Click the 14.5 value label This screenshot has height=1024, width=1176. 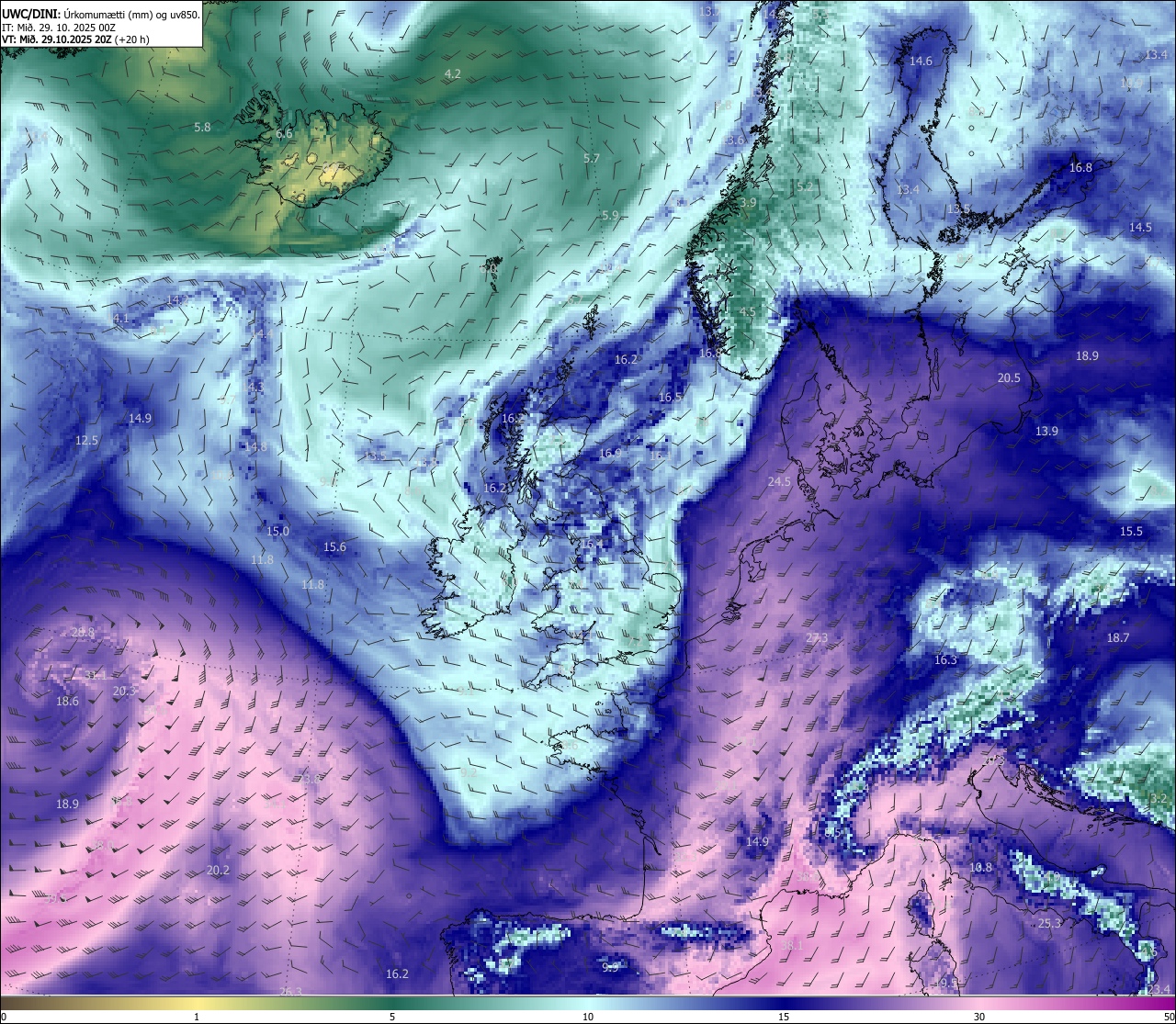1140,227
